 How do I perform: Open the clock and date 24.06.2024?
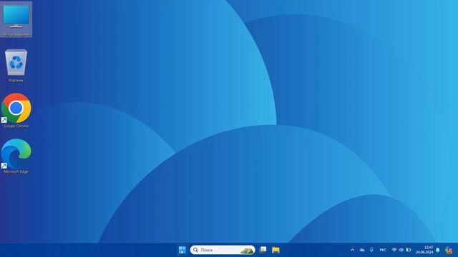[x=424, y=250]
